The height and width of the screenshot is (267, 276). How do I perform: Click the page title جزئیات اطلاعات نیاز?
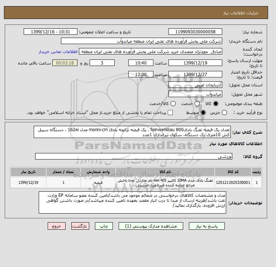coord(241,13)
